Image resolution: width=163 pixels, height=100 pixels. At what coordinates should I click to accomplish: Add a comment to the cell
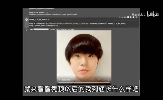point(128,17)
